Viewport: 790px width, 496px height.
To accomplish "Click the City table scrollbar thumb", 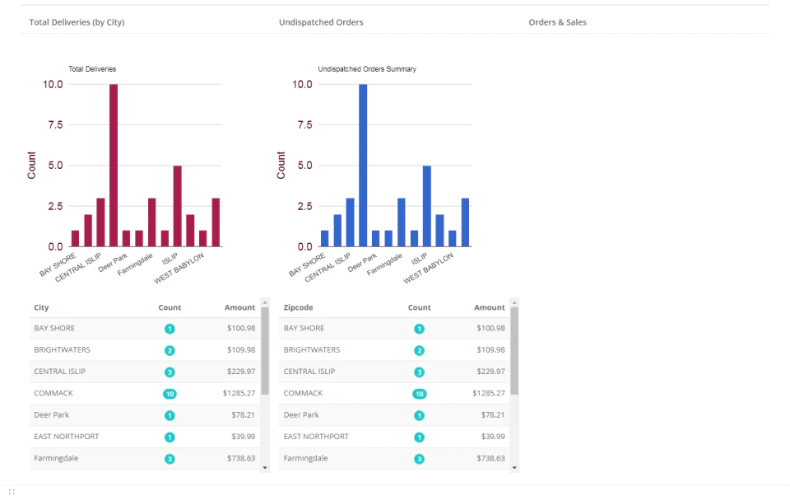I will (x=265, y=351).
